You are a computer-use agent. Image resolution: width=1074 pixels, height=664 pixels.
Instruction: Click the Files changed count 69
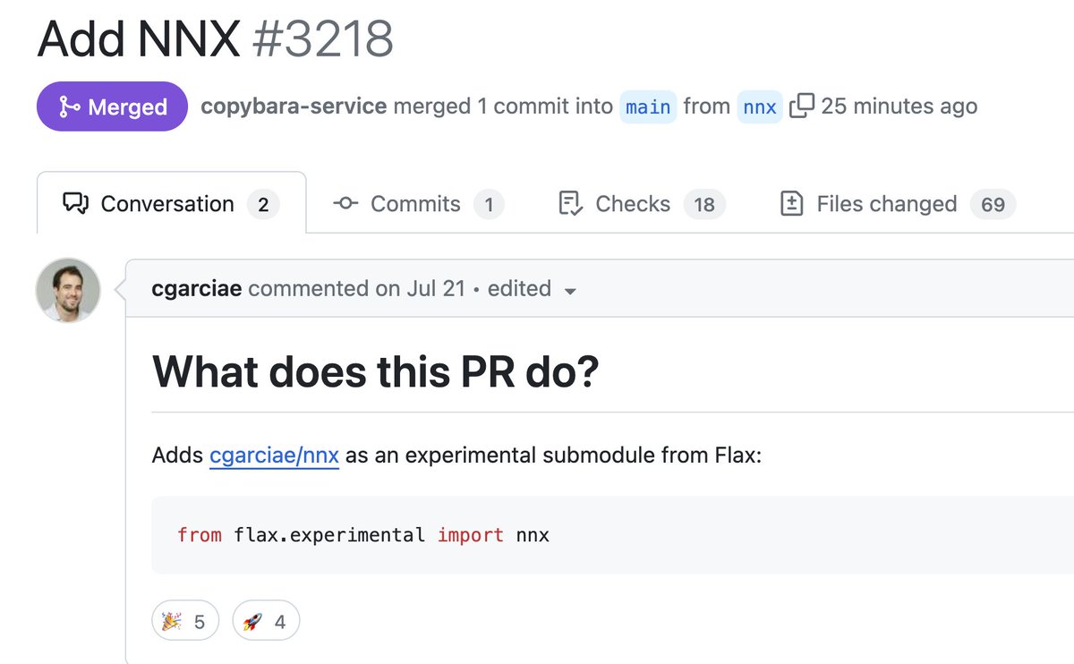coord(993,205)
